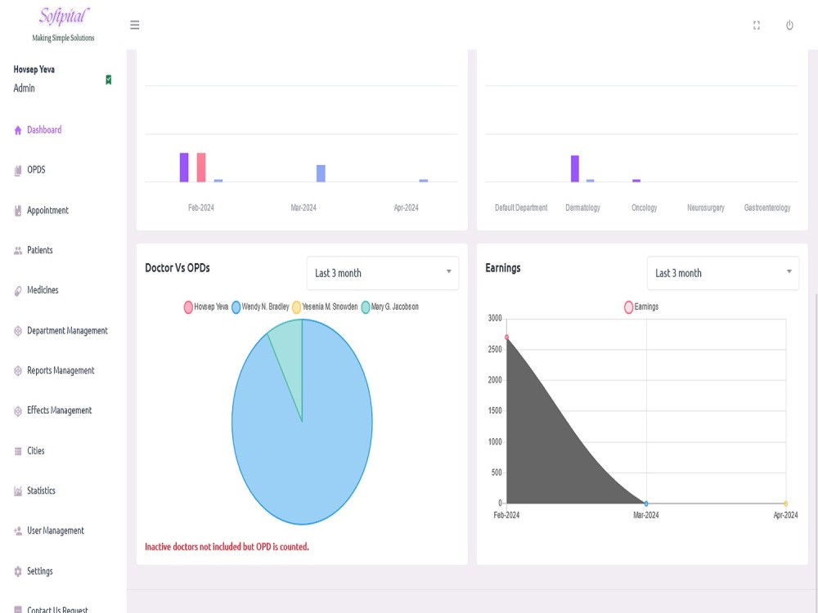Open Earnings period dropdown

pyautogui.click(x=722, y=273)
